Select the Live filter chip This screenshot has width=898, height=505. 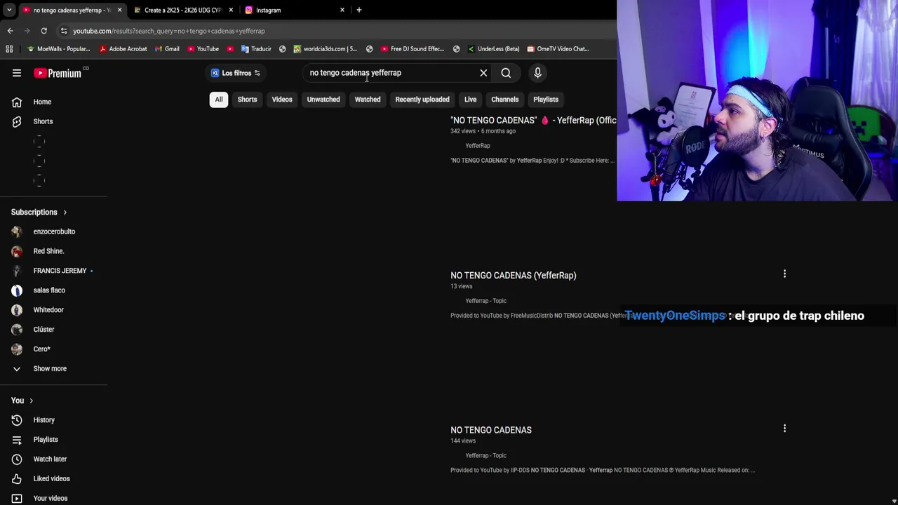point(470,100)
